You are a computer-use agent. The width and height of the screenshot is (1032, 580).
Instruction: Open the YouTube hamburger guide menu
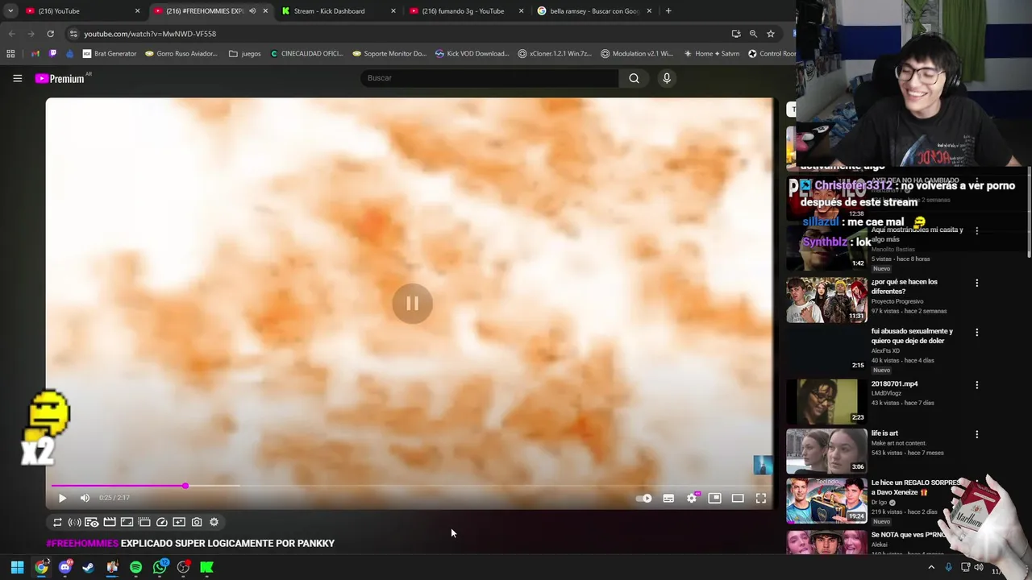pos(17,78)
